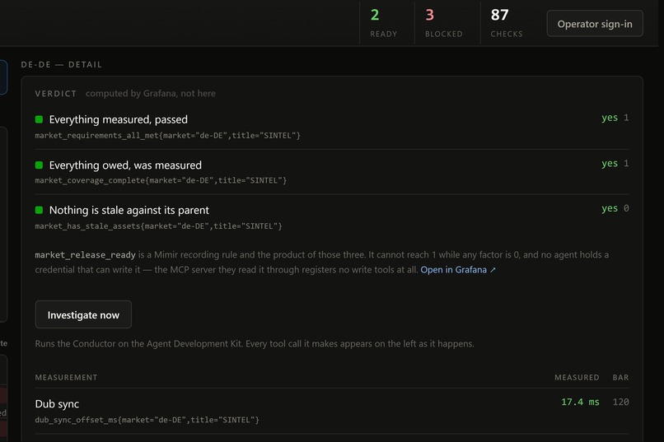The width and height of the screenshot is (664, 442).
Task: Select the market_has_stale_assets metric query text
Action: [158, 226]
